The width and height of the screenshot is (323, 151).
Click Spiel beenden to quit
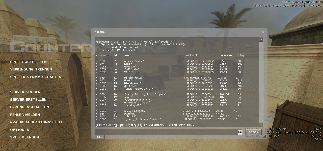click(24, 137)
